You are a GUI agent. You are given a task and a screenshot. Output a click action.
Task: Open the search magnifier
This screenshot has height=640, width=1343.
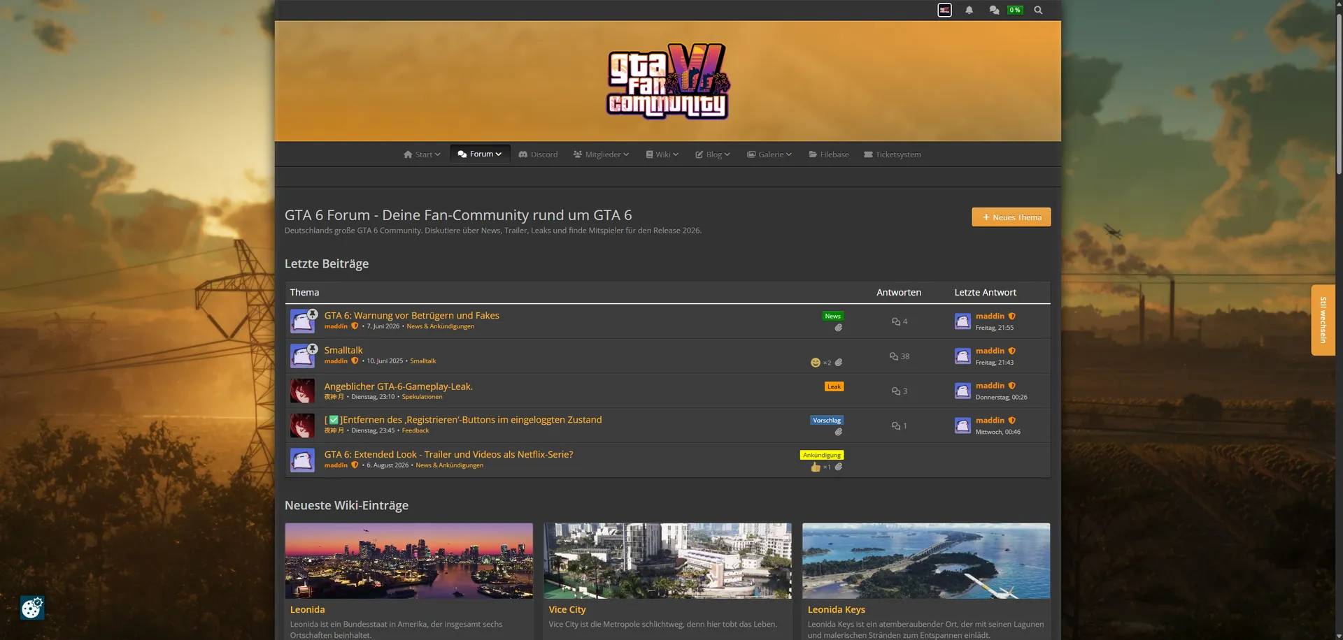coord(1038,10)
